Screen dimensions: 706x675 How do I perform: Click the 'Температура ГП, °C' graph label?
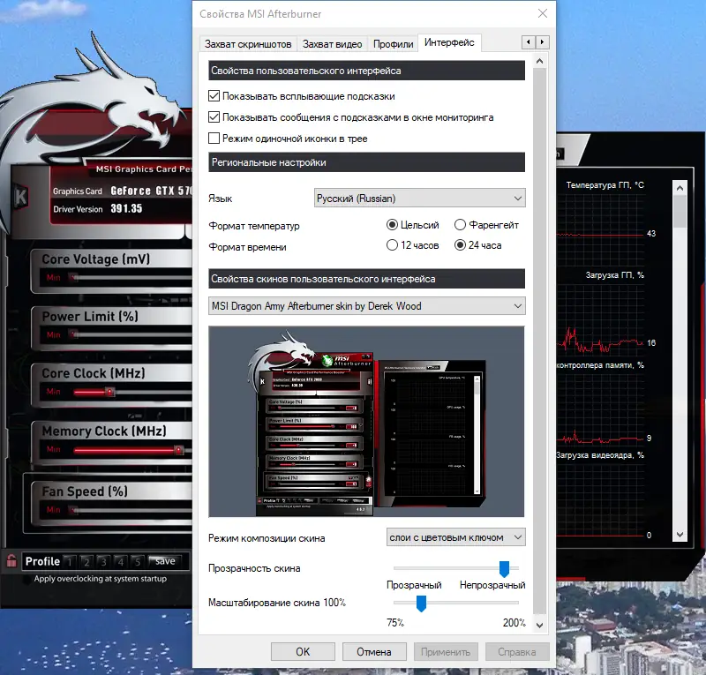point(605,185)
